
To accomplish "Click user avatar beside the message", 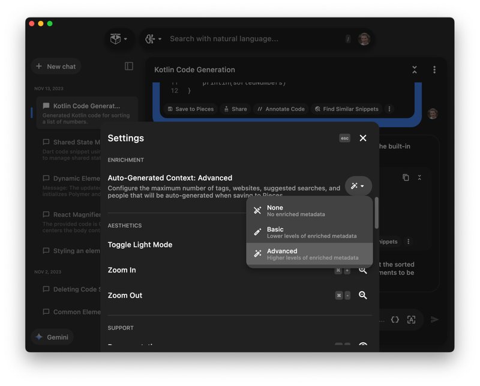I will [433, 113].
